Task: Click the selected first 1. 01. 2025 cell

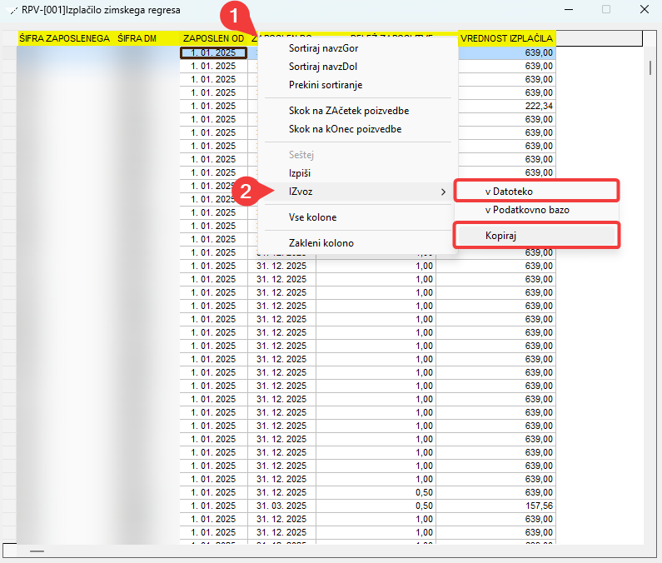Action: coord(214,52)
